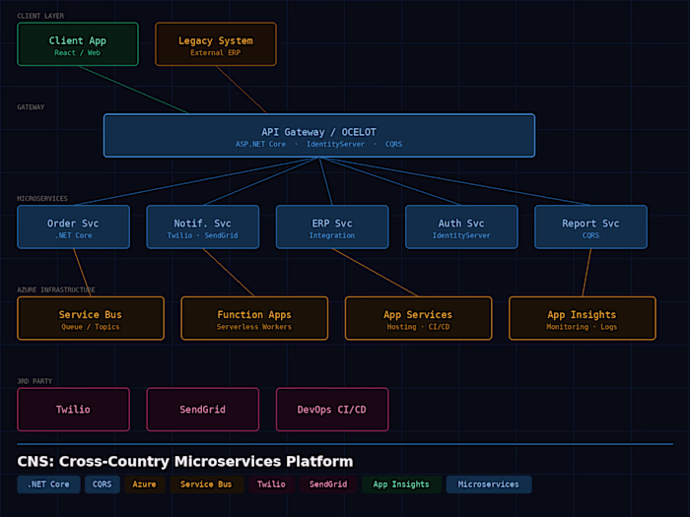This screenshot has width=690, height=517.
Task: Select the Twilio third-party box
Action: coord(73,409)
